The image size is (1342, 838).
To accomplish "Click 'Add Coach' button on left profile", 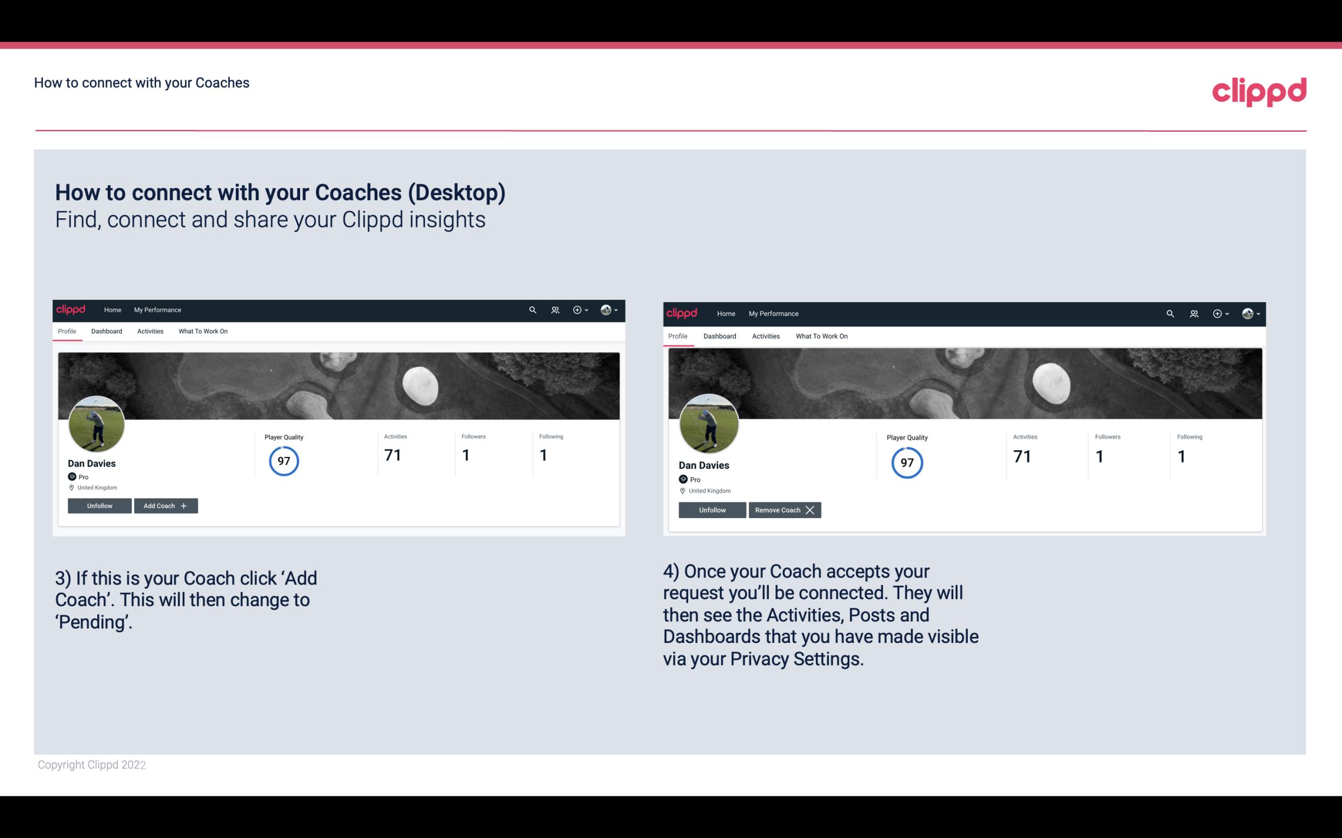I will [x=164, y=505].
